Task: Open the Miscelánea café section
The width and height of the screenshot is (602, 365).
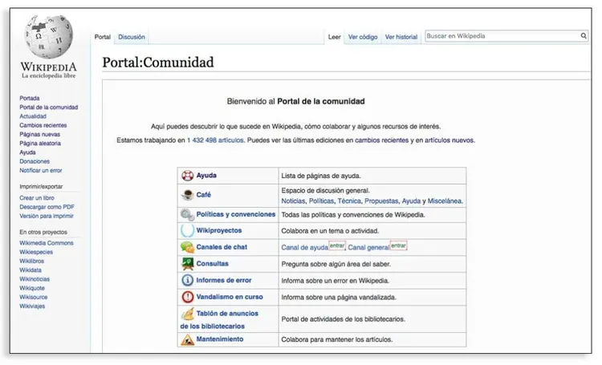Action: (445, 201)
